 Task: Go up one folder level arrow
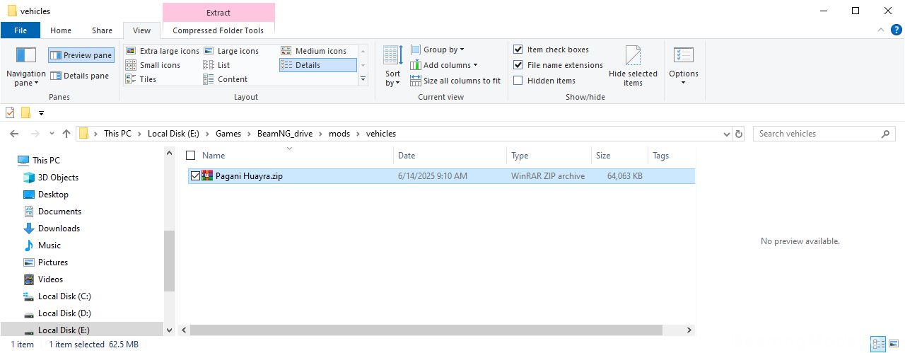66,134
